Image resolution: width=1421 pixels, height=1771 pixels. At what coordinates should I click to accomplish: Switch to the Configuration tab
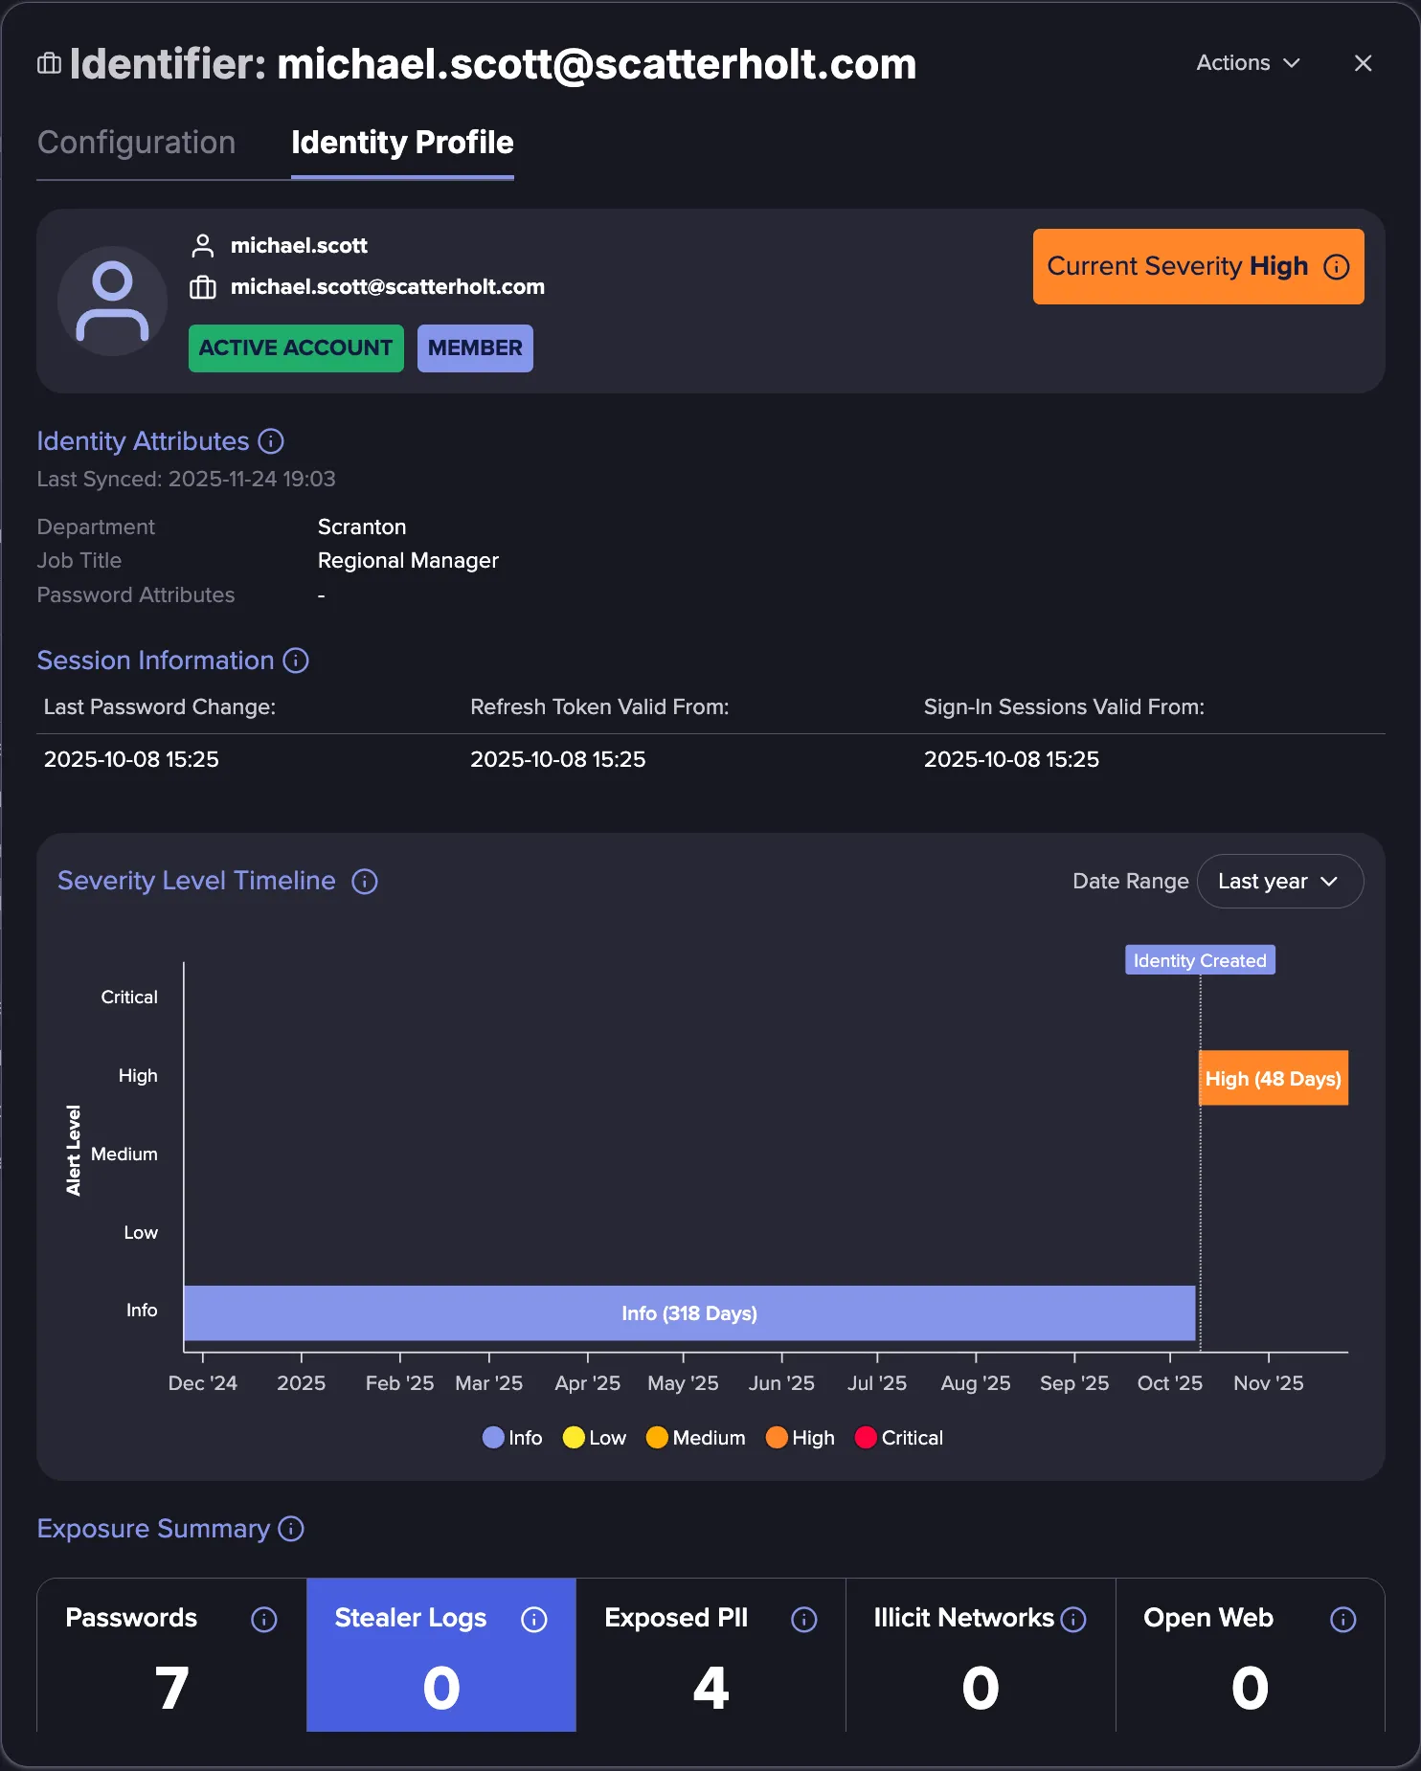[x=136, y=143]
